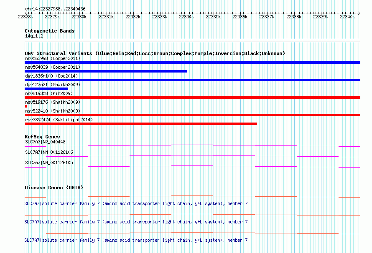Click the 22340k ruler tick label

(347, 17)
